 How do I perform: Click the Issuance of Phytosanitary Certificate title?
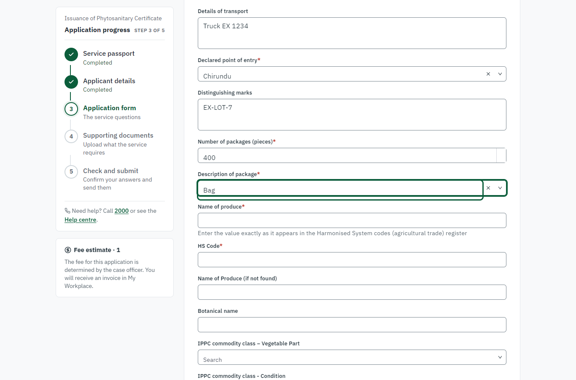click(113, 18)
